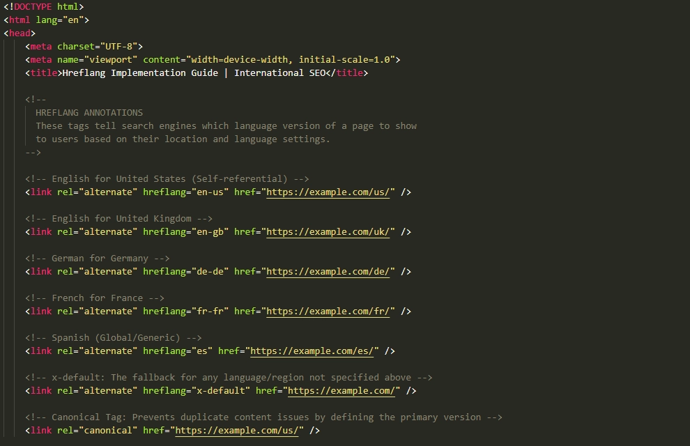Open the x-default fallback URL example.com

pyautogui.click(x=342, y=390)
